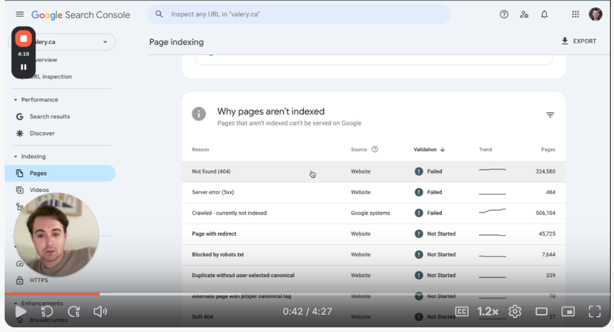614x332 pixels.
Task: Open the Not found (404) row
Action: (373, 171)
